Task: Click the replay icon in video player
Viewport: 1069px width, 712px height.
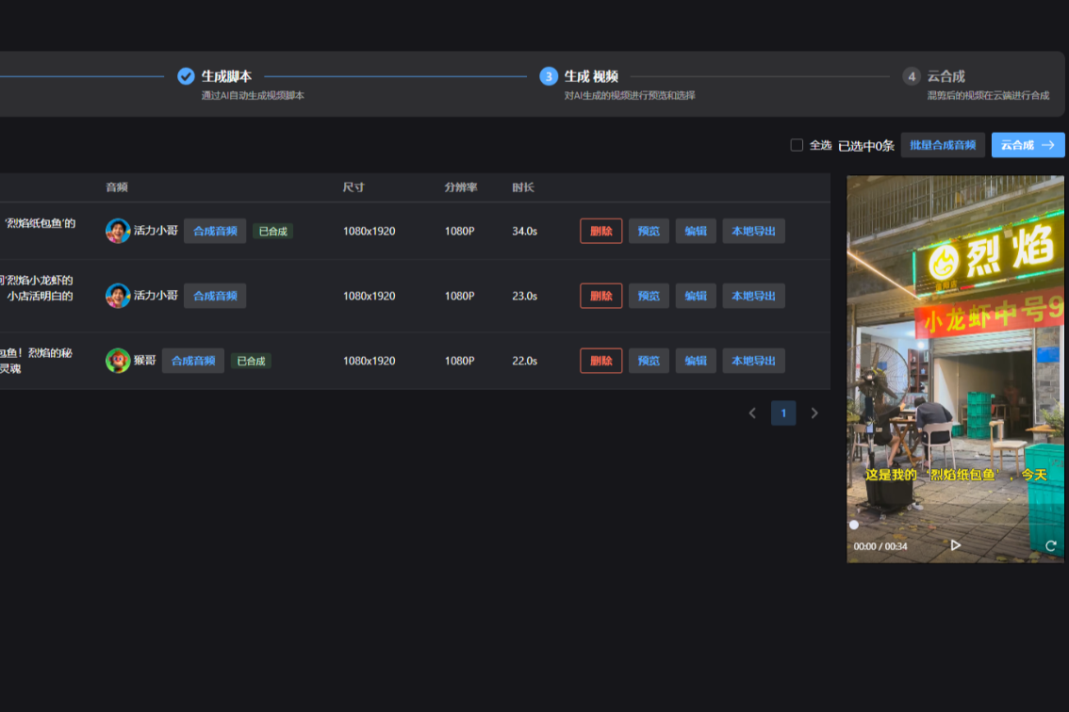Action: coord(1050,545)
